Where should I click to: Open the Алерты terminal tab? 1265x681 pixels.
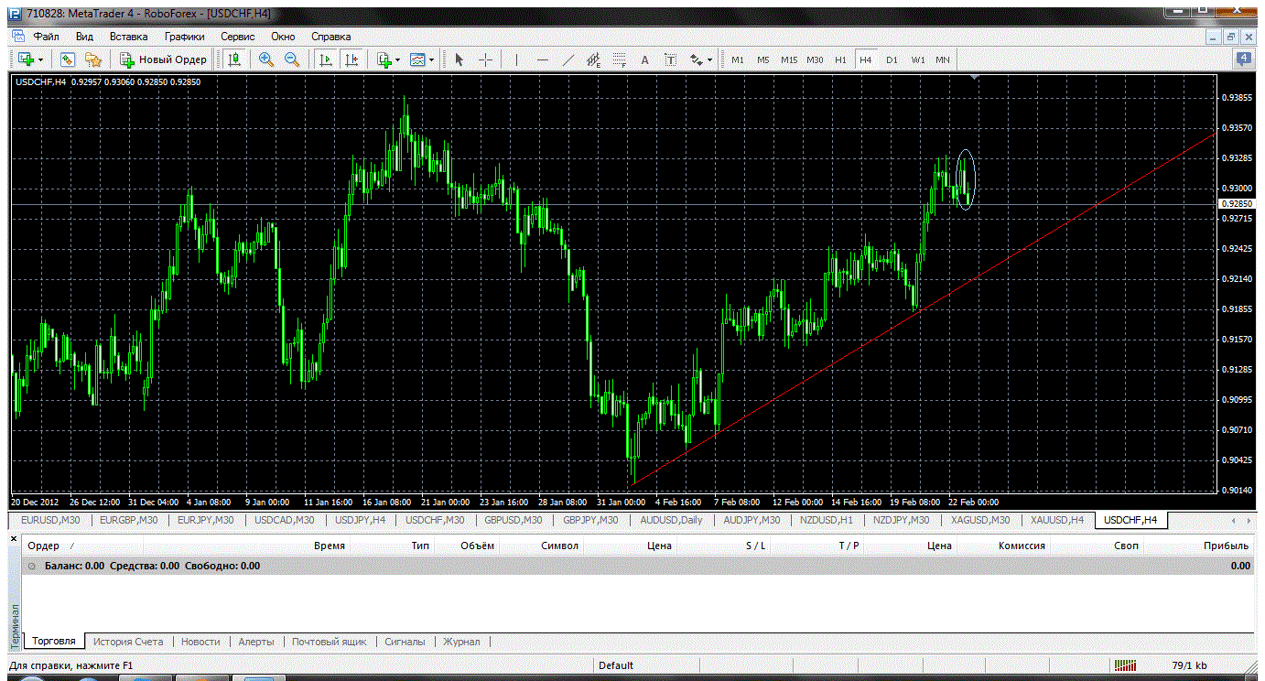[x=256, y=642]
